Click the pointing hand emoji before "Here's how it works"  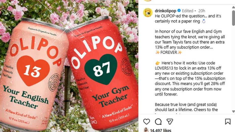(x=158, y=63)
